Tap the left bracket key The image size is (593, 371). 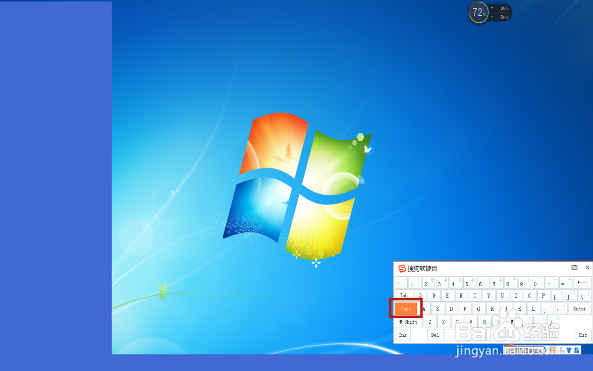pos(558,296)
